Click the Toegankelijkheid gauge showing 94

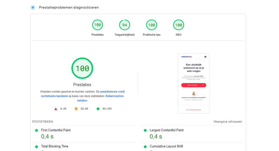click(125, 25)
